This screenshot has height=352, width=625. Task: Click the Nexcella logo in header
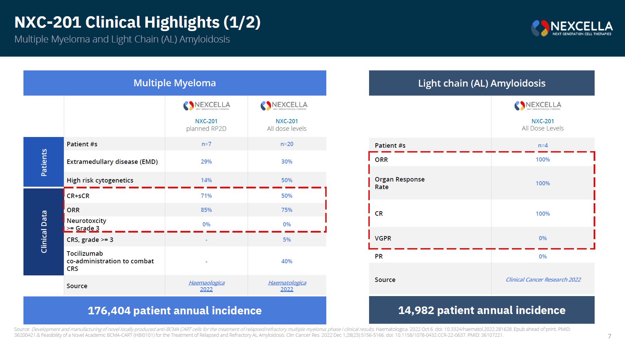(572, 28)
